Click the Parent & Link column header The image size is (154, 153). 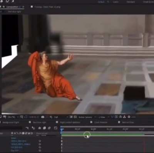[42, 133]
